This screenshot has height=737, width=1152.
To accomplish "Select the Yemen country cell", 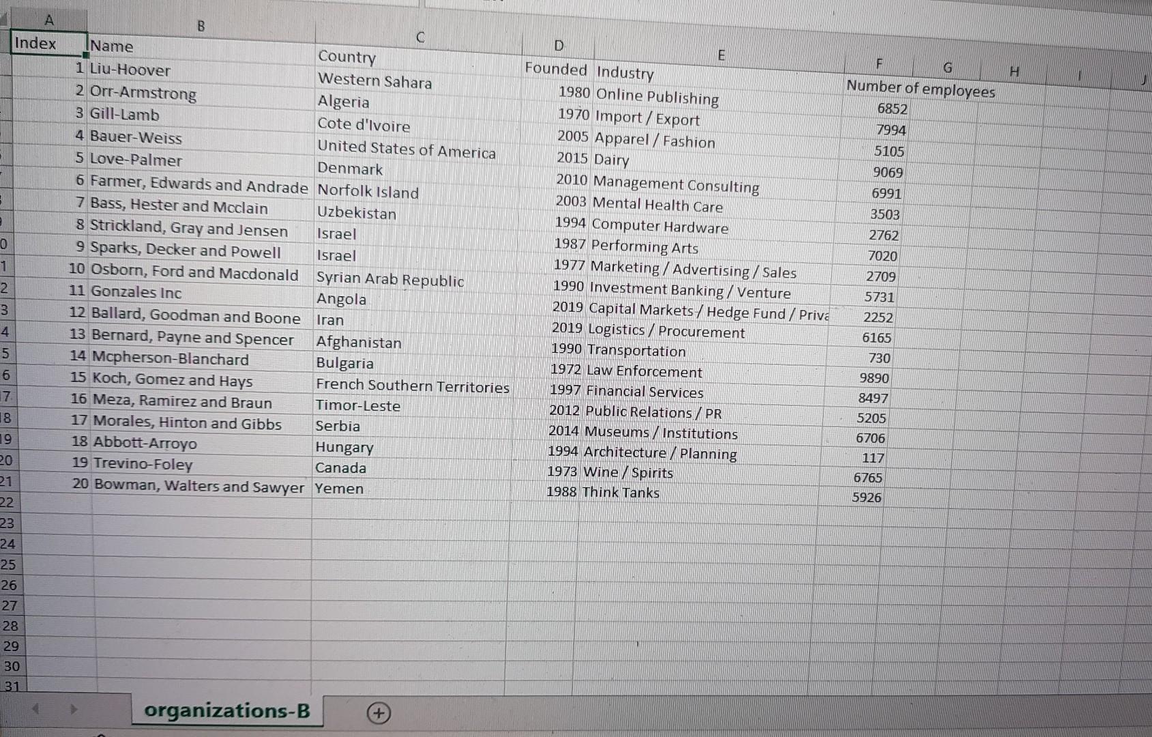I will [x=339, y=489].
